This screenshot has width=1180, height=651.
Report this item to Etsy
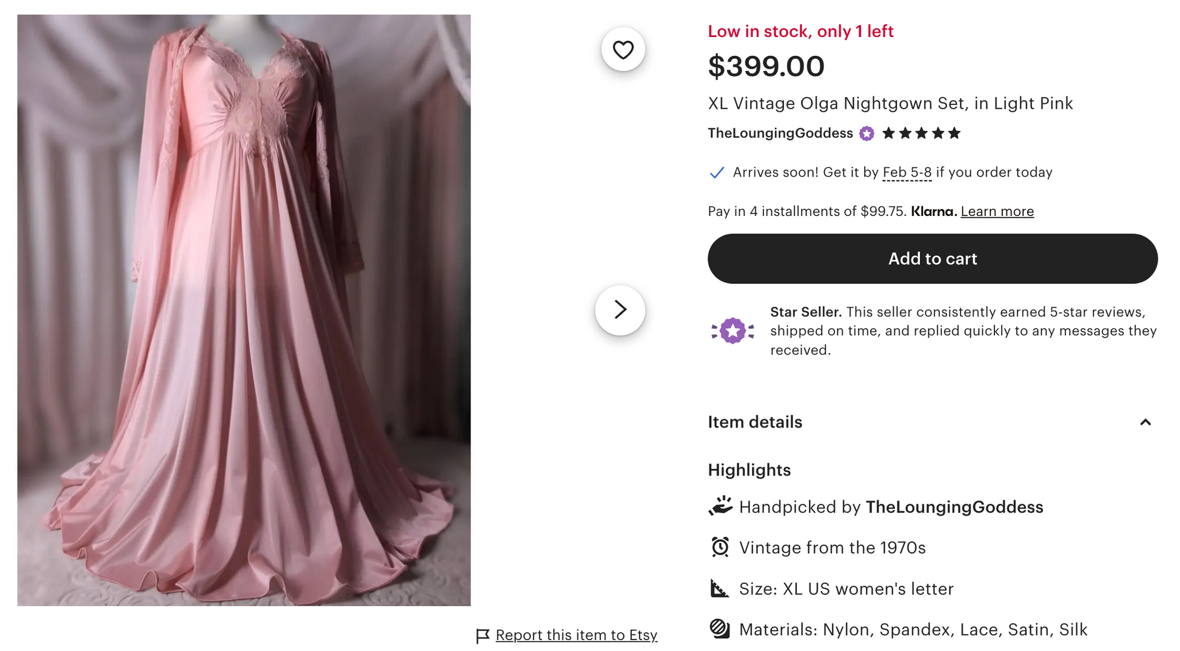coord(576,635)
